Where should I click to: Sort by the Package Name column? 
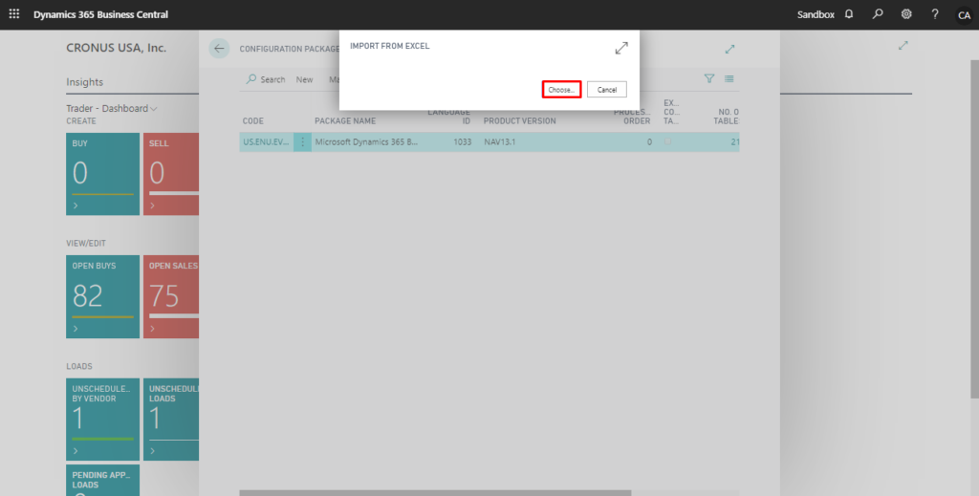345,121
